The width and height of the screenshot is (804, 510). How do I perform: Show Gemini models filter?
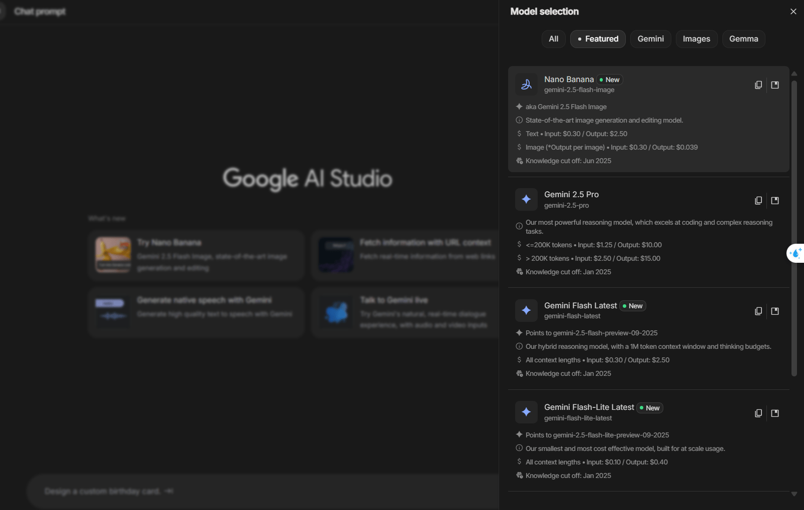click(650, 39)
